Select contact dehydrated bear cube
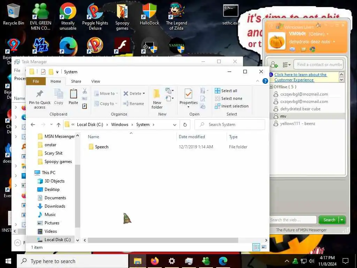Viewport: 357px width, 268px height. 300,109
